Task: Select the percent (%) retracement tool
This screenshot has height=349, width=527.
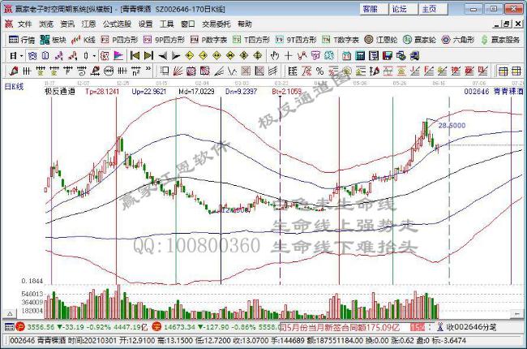Action: click(319, 71)
